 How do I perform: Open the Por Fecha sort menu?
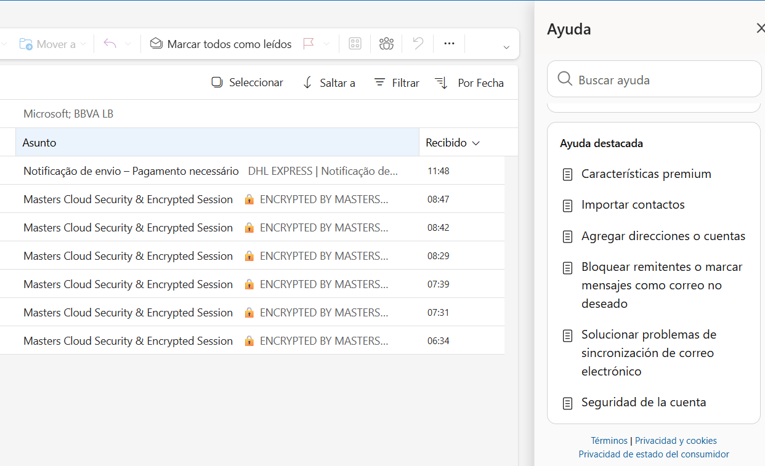(469, 82)
